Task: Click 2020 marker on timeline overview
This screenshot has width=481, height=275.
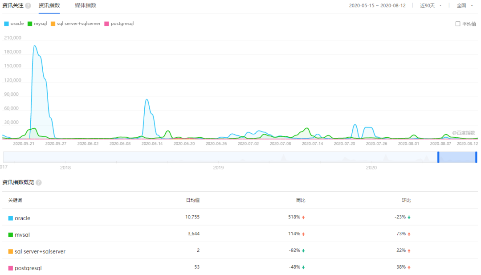Action: [x=371, y=168]
